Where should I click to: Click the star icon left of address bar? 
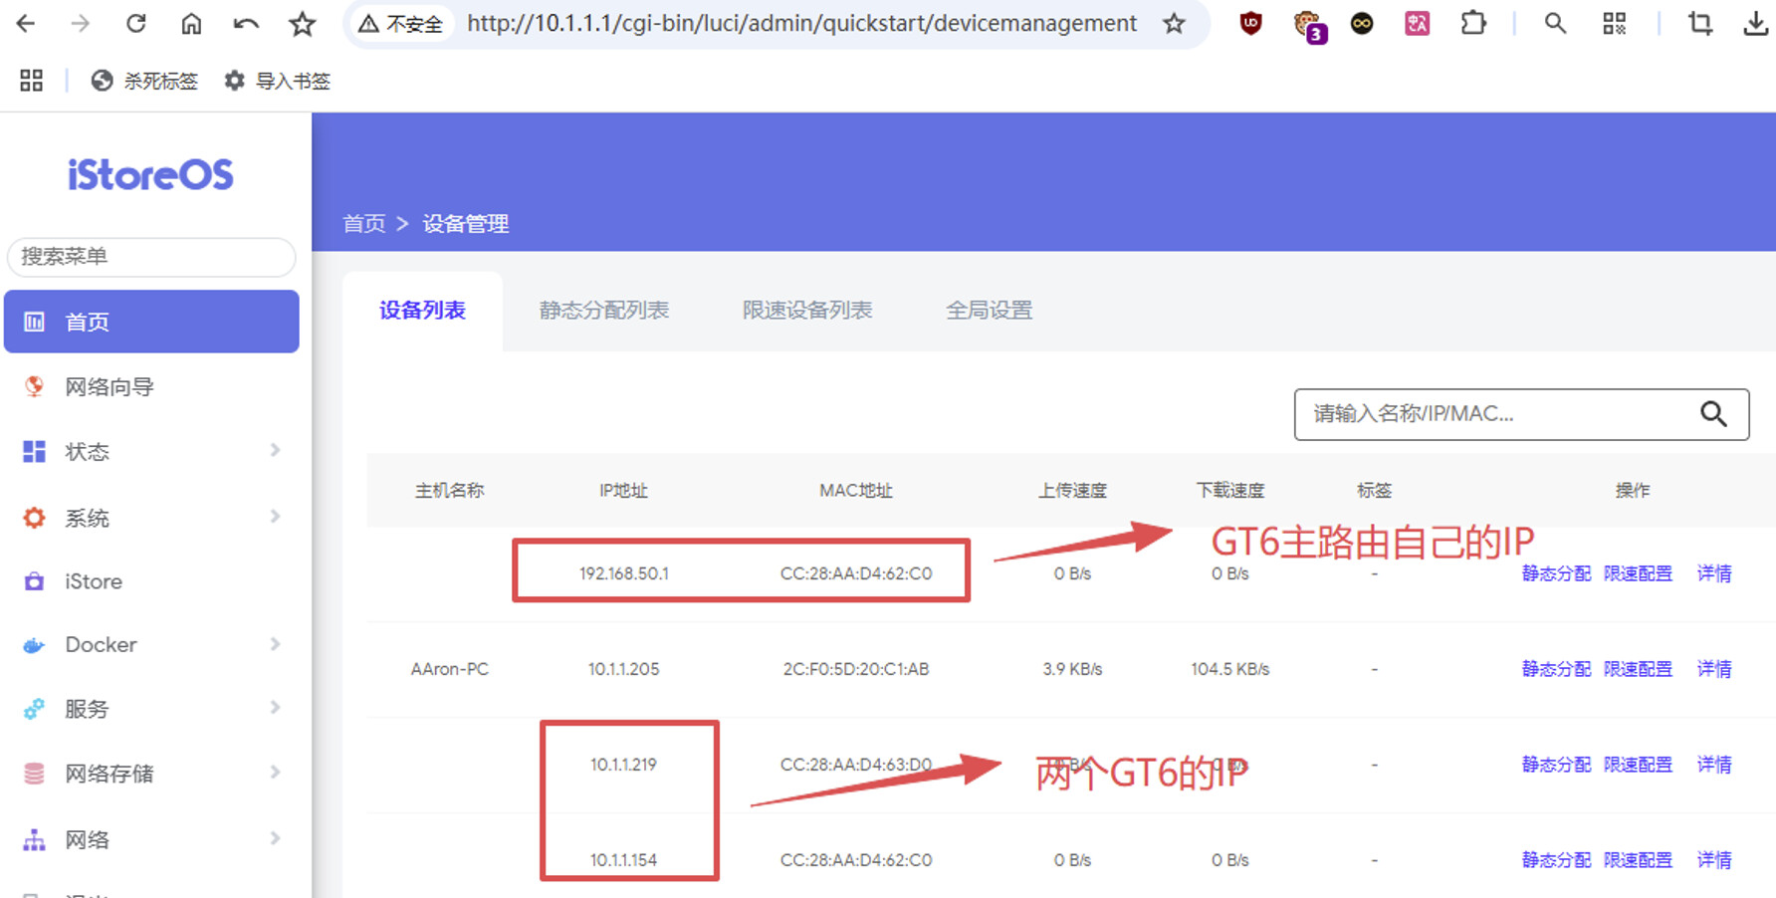click(x=302, y=23)
